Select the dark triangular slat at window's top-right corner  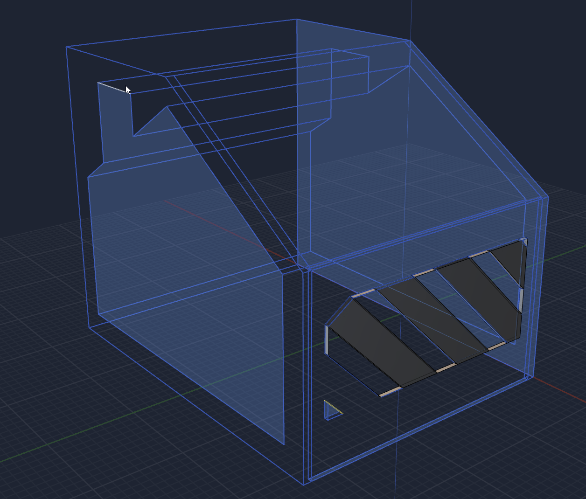[509, 260]
